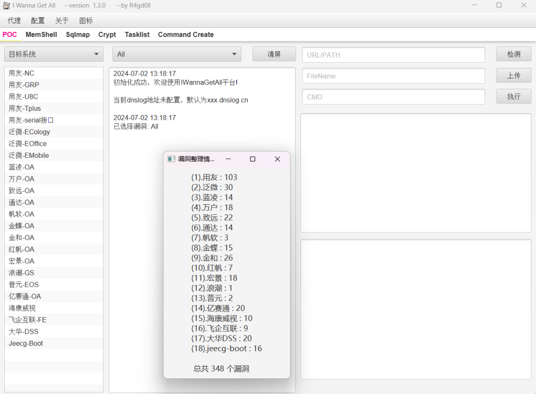This screenshot has width=536, height=394.
Task: Switch to the Sqlmap tab
Action: pos(78,34)
